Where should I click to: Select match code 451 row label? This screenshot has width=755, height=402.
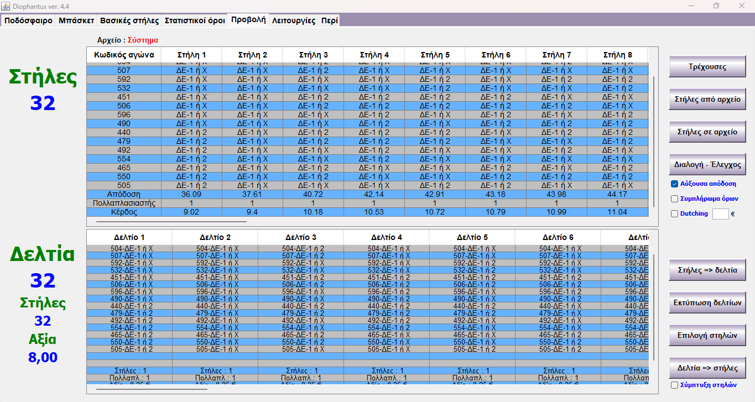tap(124, 97)
